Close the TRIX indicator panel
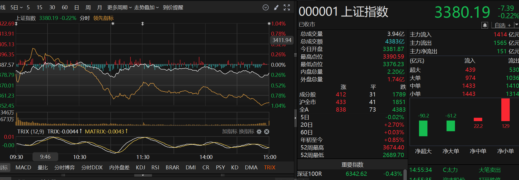The image size is (519, 180). tap(267, 131)
